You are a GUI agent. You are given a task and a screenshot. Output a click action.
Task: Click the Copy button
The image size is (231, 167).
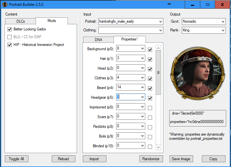[214, 159]
